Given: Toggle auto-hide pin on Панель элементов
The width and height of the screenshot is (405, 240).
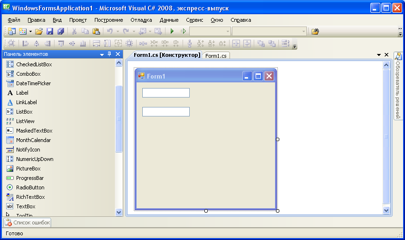Looking at the screenshot, I should pos(109,54).
